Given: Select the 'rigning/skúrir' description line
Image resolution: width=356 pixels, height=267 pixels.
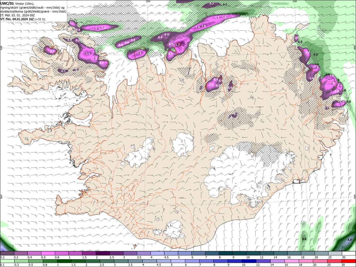Looking at the screenshot, I should [33, 8].
